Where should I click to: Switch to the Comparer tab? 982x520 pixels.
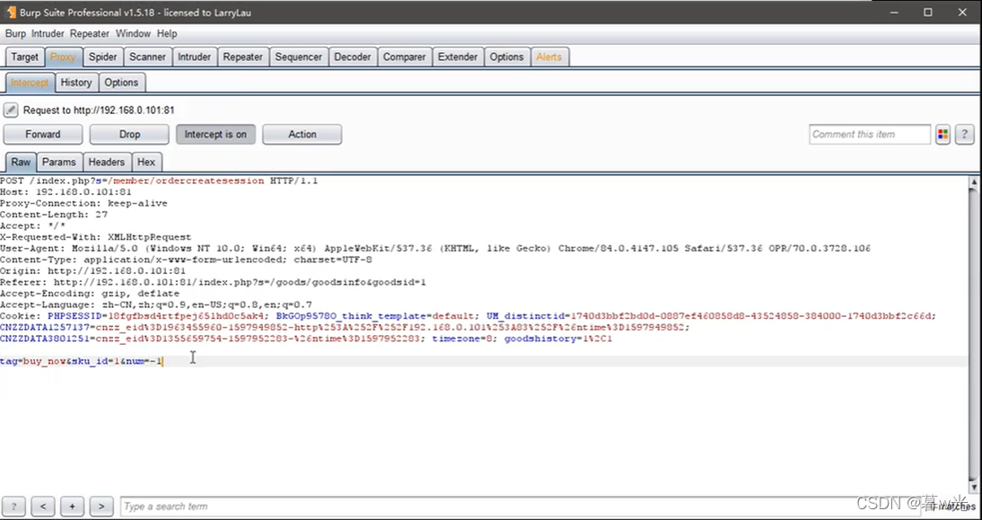[x=405, y=57]
